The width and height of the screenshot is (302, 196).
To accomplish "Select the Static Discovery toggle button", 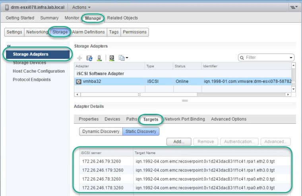I will [x=141, y=131].
